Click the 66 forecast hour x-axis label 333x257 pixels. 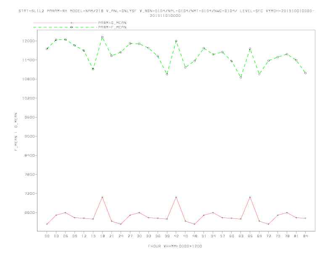pyautogui.click(x=250, y=236)
